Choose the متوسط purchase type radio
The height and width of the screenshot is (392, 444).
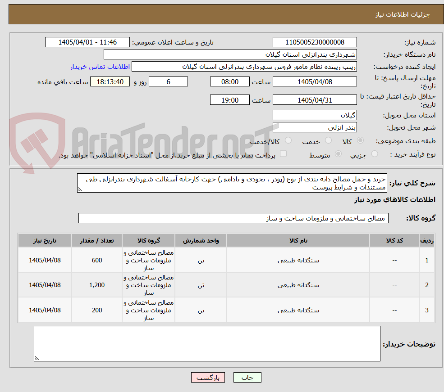338,154
